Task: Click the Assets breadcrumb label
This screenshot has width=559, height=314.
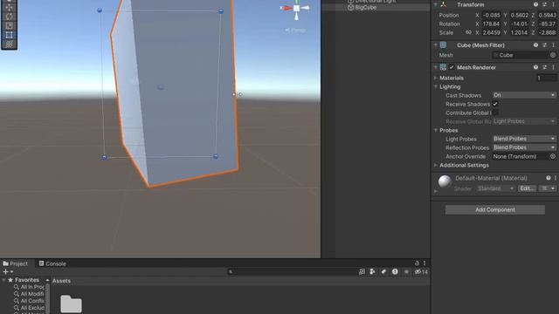Action: (61, 281)
